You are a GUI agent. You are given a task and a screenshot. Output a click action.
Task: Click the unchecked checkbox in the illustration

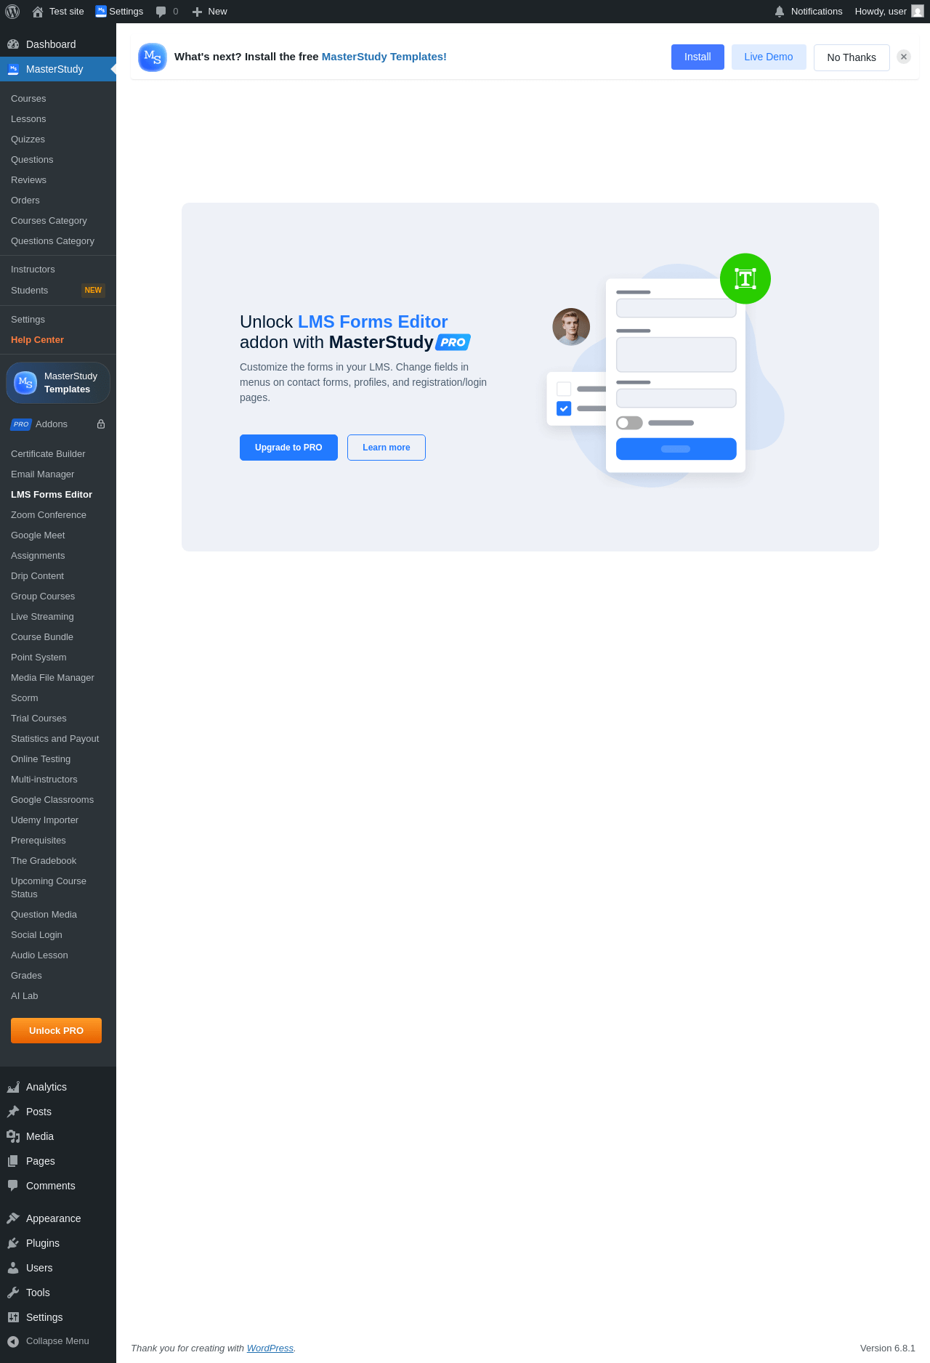(564, 389)
